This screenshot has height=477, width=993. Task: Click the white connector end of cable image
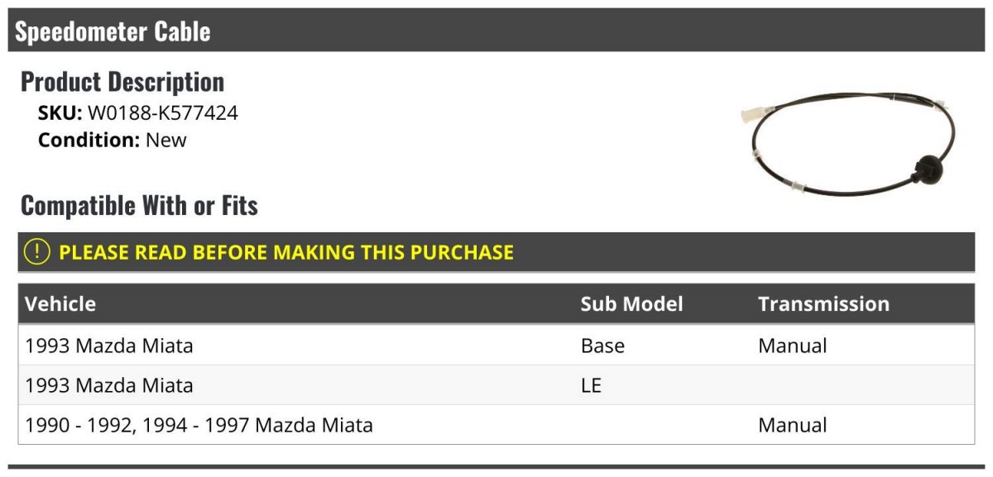[x=756, y=114]
